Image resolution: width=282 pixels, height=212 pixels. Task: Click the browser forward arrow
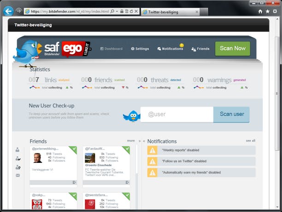[x=19, y=11]
